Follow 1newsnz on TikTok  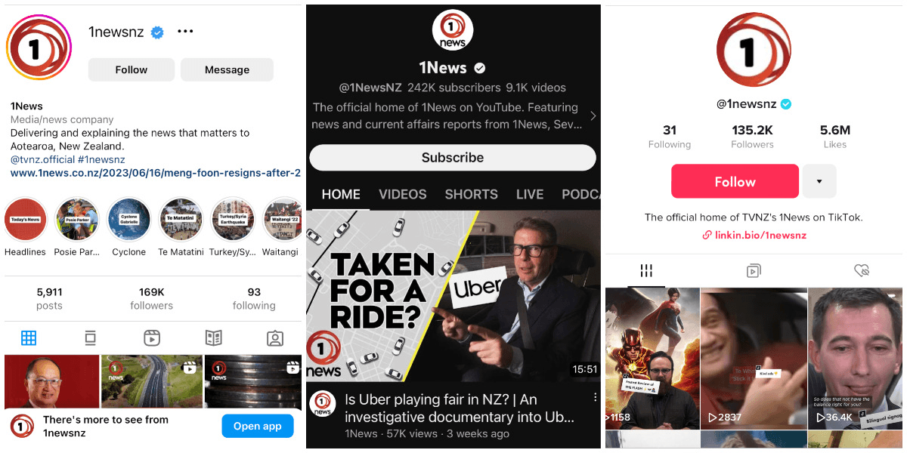pyautogui.click(x=735, y=181)
